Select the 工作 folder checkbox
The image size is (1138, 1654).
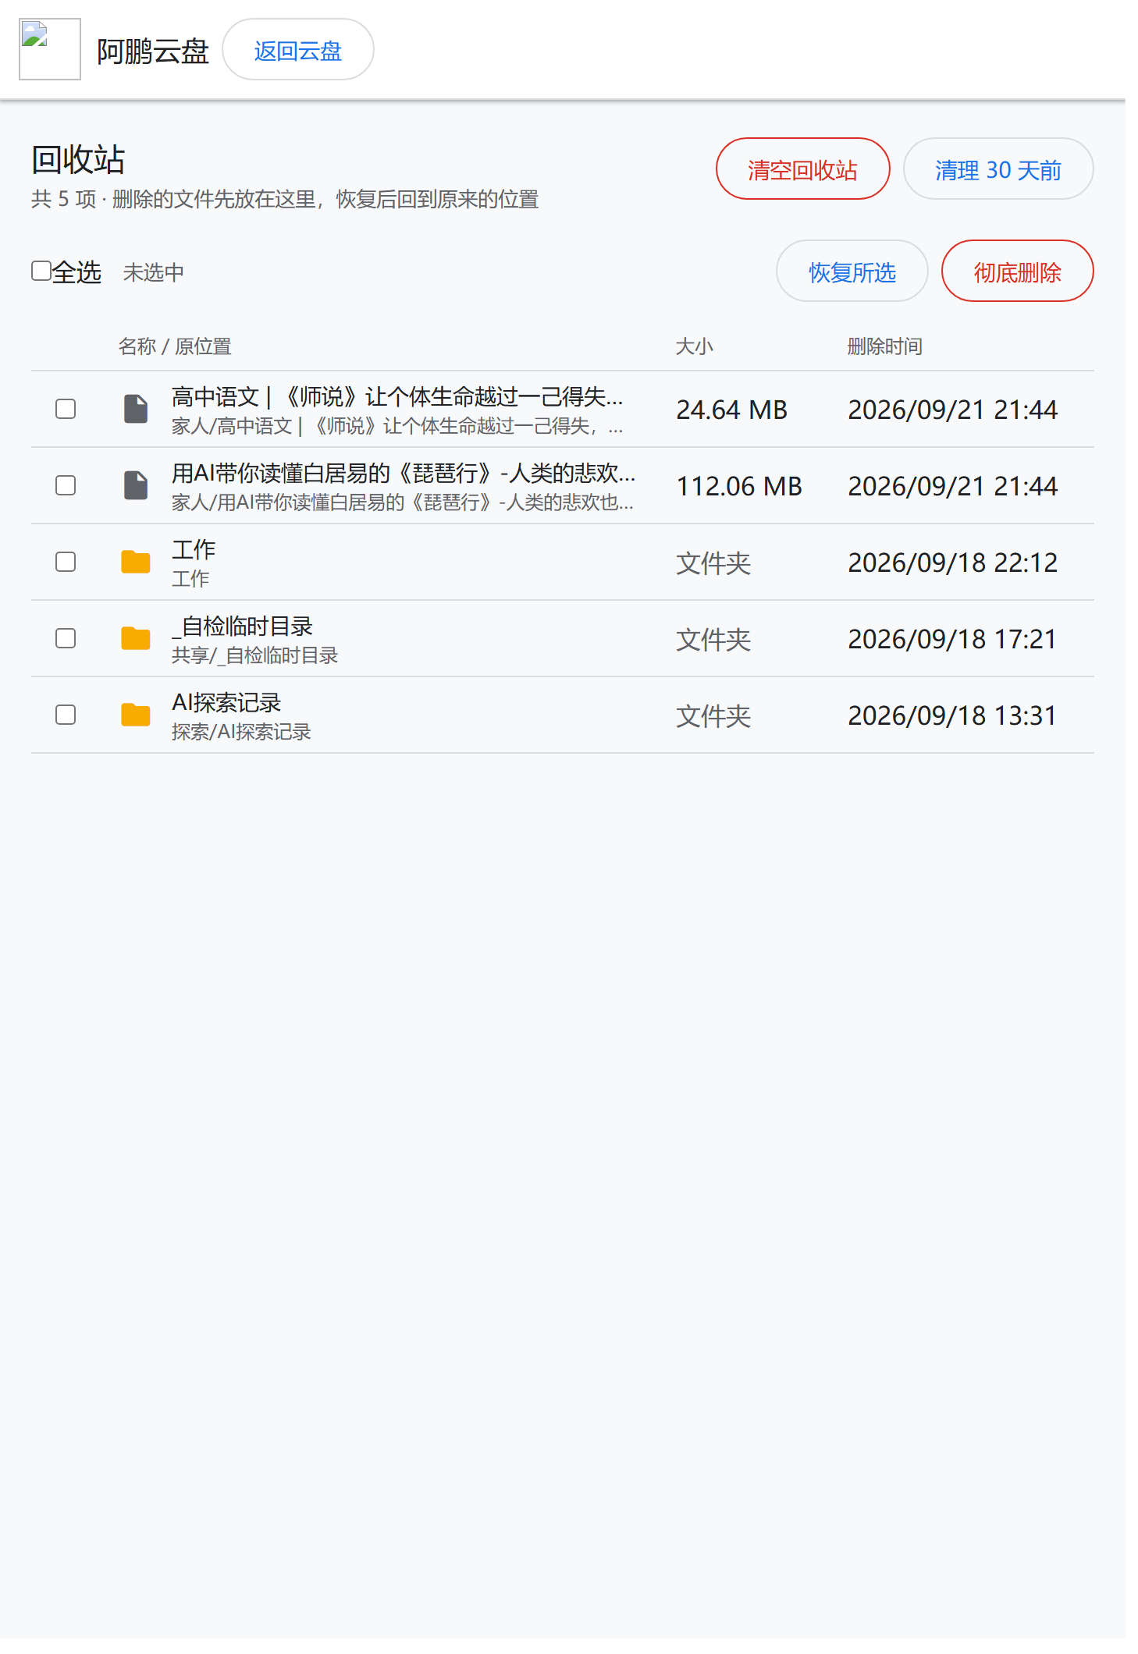[x=66, y=562]
